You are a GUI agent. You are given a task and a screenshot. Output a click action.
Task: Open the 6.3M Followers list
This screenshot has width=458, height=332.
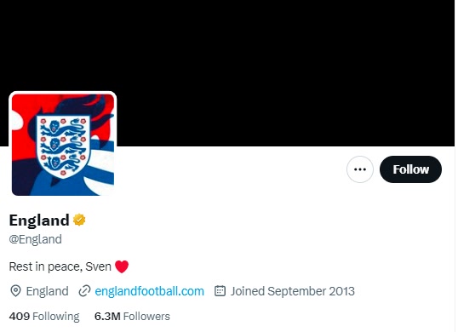(132, 316)
